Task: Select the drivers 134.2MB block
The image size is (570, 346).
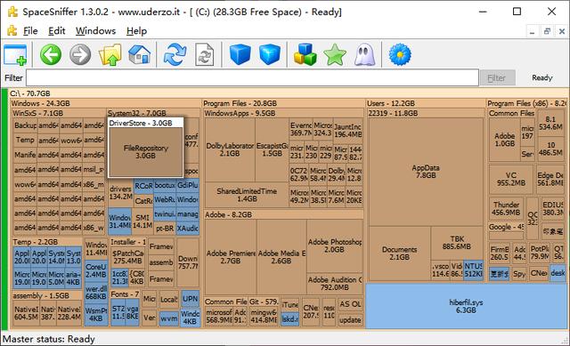Action: (120, 192)
